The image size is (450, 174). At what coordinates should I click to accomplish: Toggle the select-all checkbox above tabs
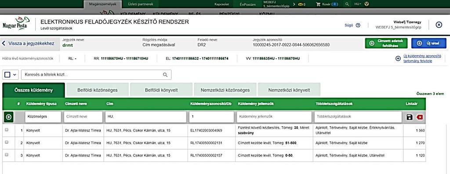pos(7,75)
